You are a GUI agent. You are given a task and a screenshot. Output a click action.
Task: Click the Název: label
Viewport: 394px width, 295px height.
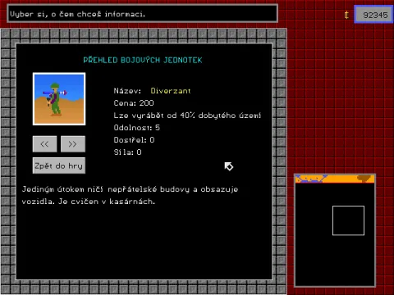coord(127,91)
